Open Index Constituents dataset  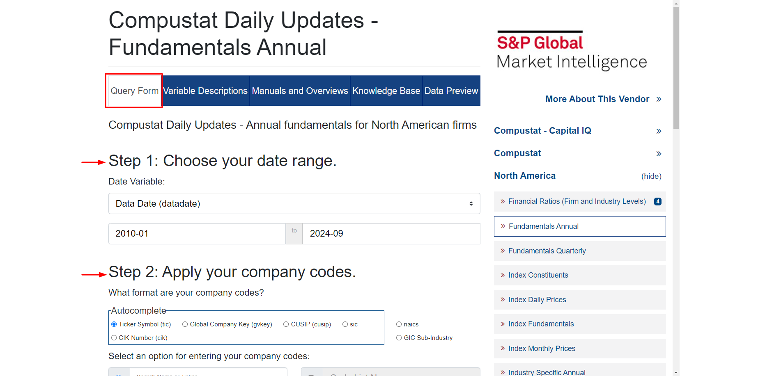[580, 275]
